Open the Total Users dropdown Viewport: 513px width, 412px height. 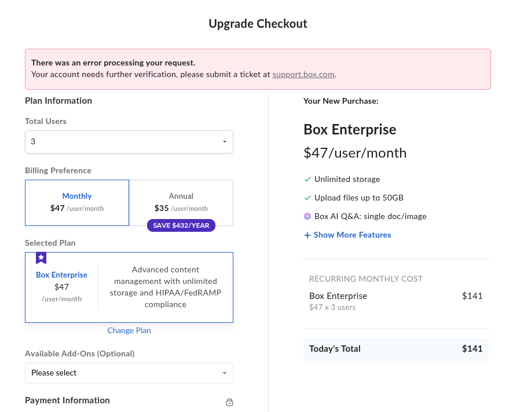click(x=129, y=142)
